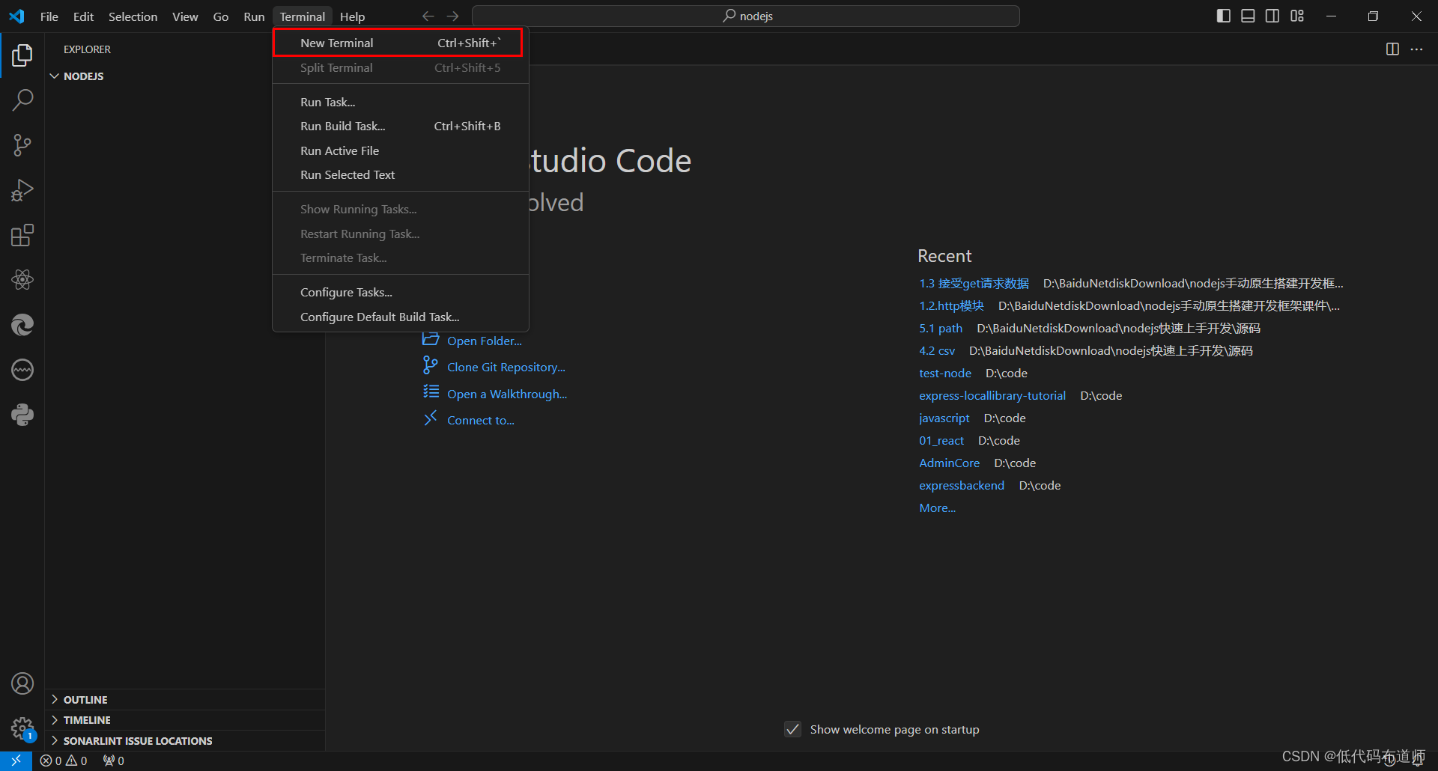Open recent 5.1 path folder
This screenshot has width=1438, height=771.
coord(941,328)
